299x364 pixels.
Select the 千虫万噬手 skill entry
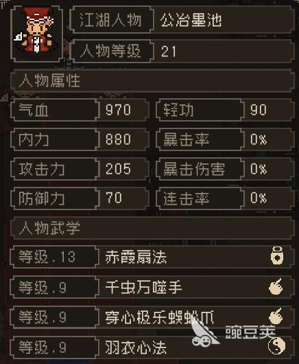(152, 287)
